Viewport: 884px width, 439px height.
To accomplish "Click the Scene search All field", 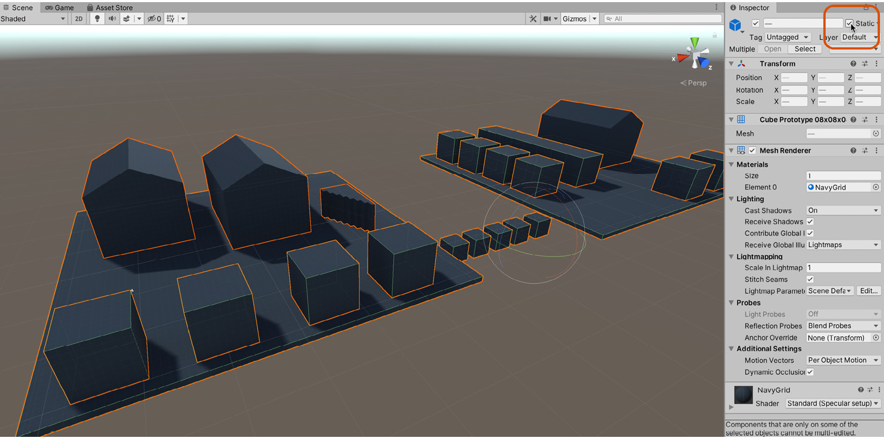I will click(663, 19).
